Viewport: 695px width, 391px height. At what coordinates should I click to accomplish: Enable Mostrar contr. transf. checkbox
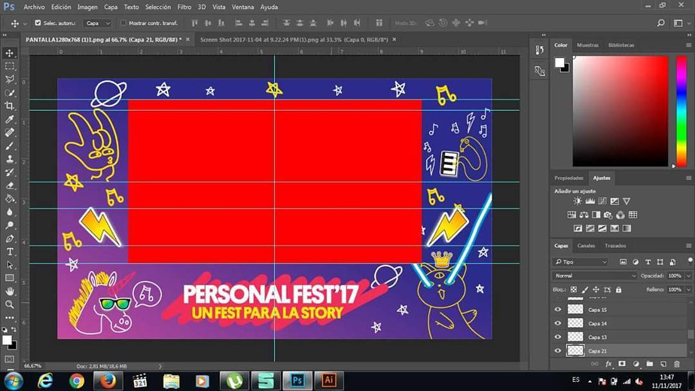(124, 23)
